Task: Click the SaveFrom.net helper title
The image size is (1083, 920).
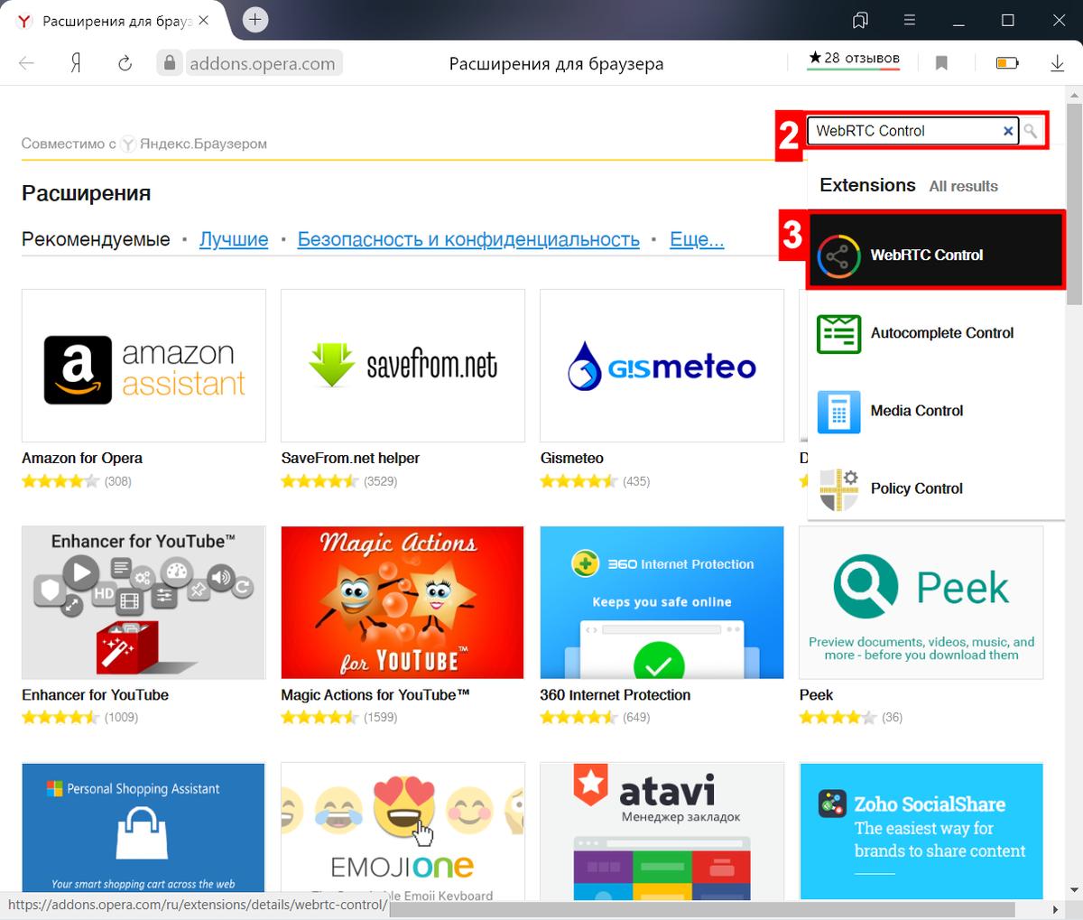Action: coord(350,458)
